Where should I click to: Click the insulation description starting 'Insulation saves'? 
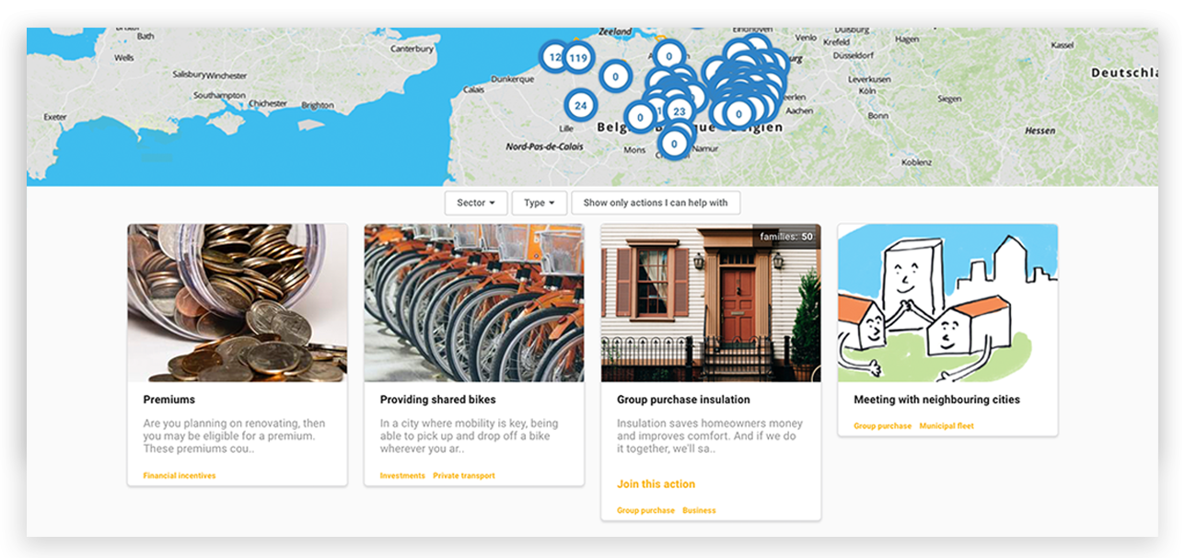(709, 436)
